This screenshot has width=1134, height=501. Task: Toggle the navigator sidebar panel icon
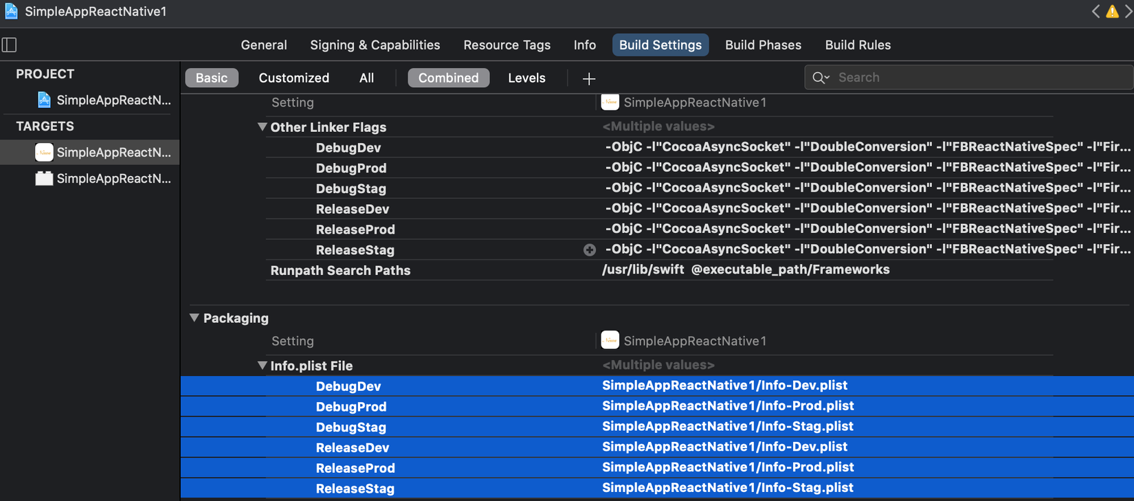pyautogui.click(x=10, y=45)
